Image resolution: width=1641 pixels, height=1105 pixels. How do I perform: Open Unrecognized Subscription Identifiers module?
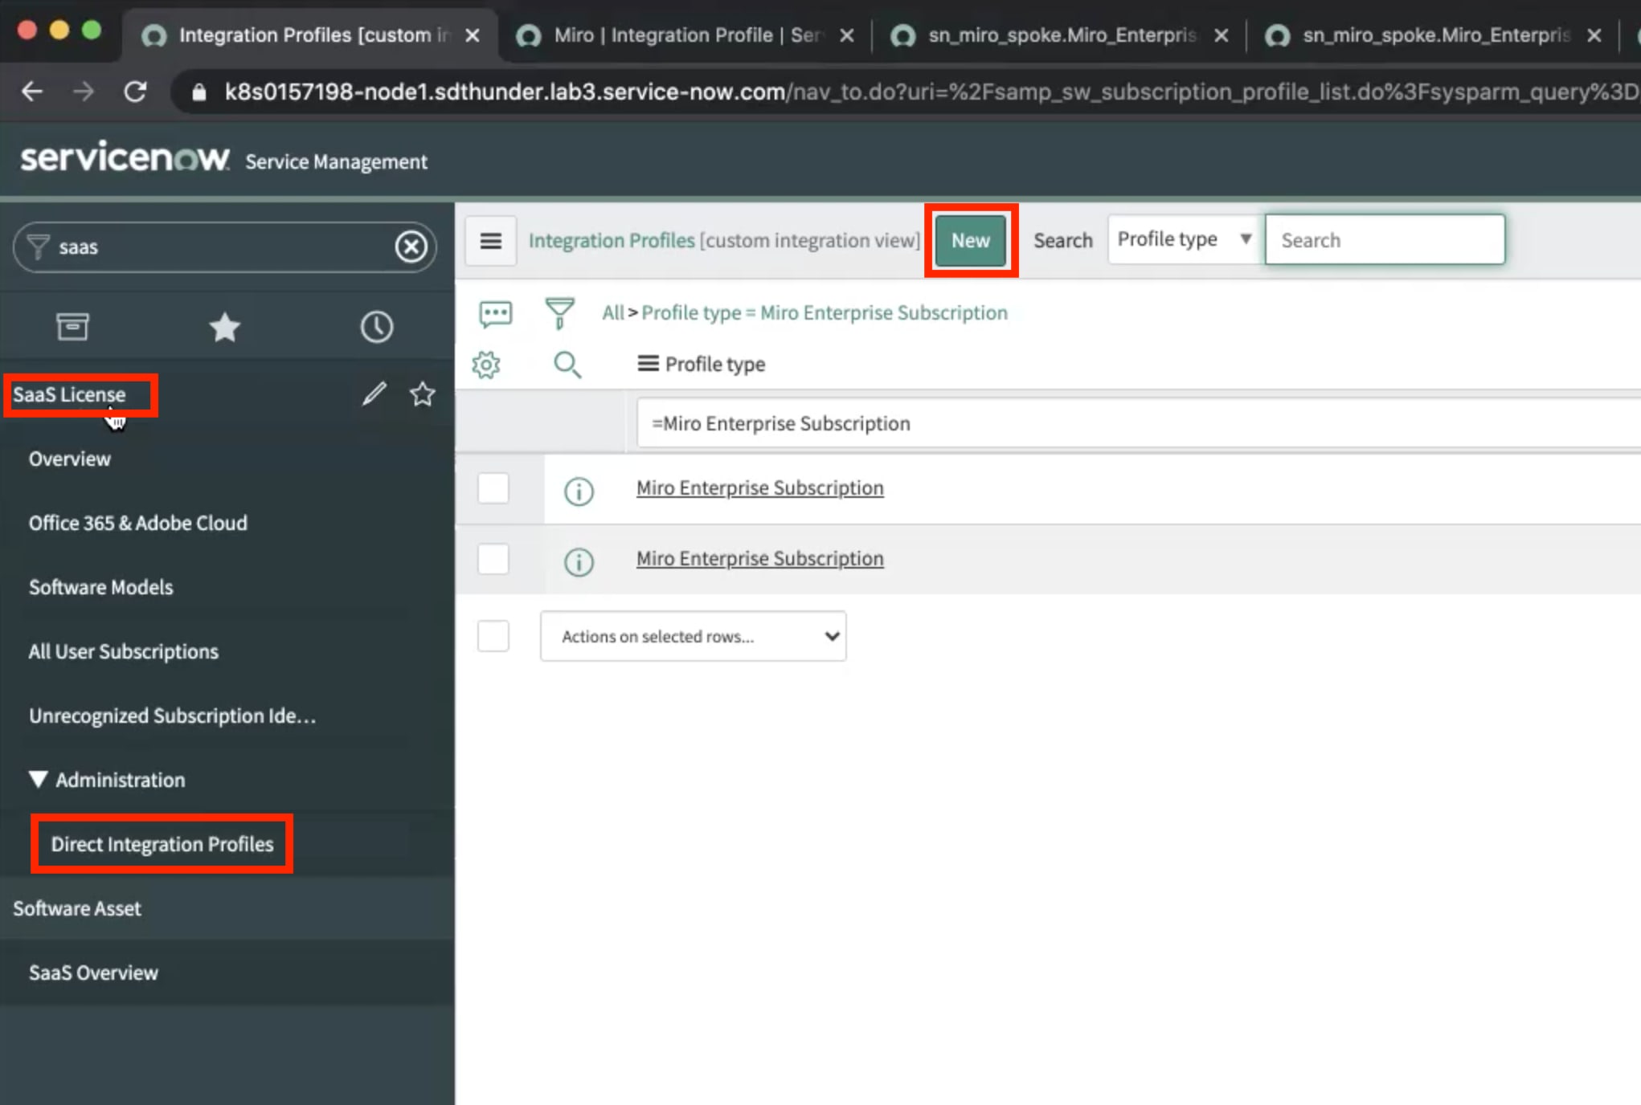[173, 716]
